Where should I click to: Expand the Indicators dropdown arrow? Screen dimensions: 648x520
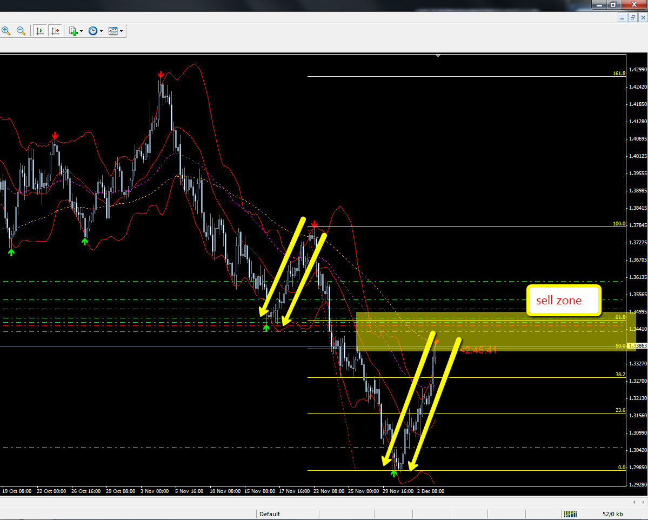pos(82,31)
